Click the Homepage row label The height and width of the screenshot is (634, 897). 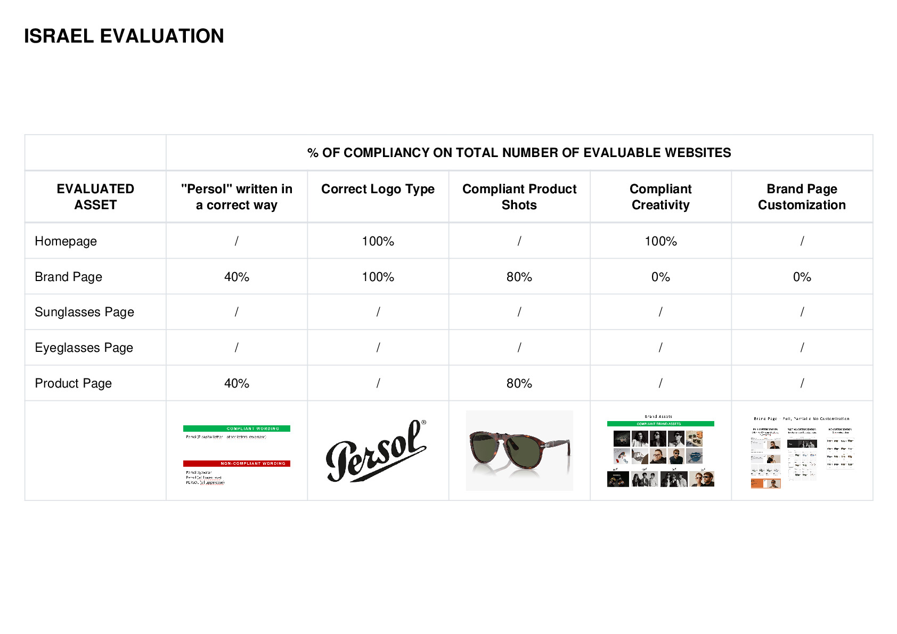(x=66, y=241)
